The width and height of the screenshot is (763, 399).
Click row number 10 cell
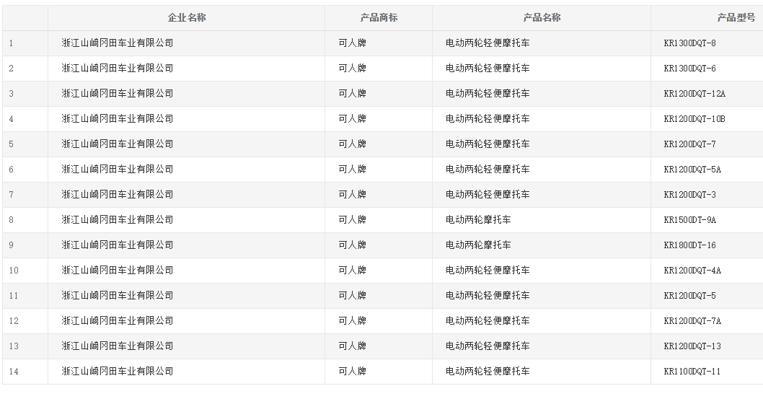point(25,271)
